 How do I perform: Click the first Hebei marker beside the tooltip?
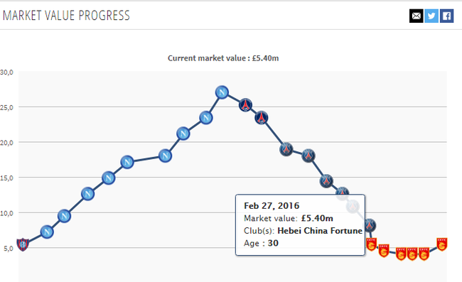[371, 244]
